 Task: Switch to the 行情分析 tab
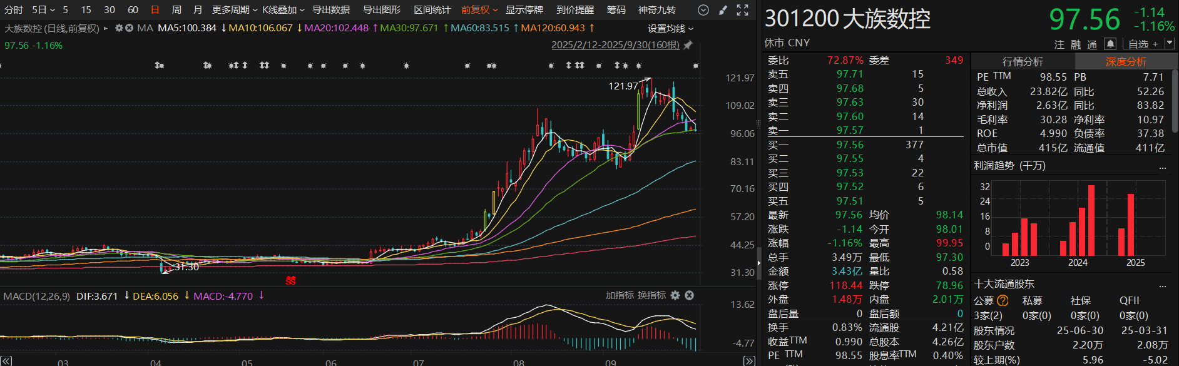coord(1023,61)
